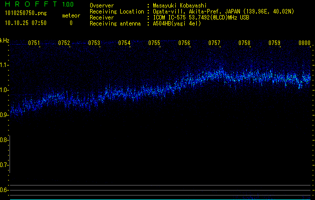This screenshot has width=315, height=200.
Task: Click the 0.6 frequency axis label
Action: pyautogui.click(x=5, y=190)
